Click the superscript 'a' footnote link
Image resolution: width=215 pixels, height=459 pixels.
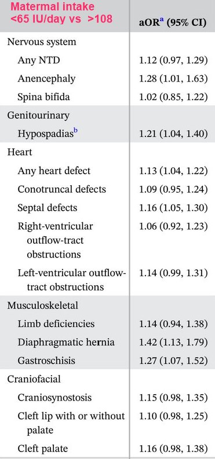(x=162, y=21)
